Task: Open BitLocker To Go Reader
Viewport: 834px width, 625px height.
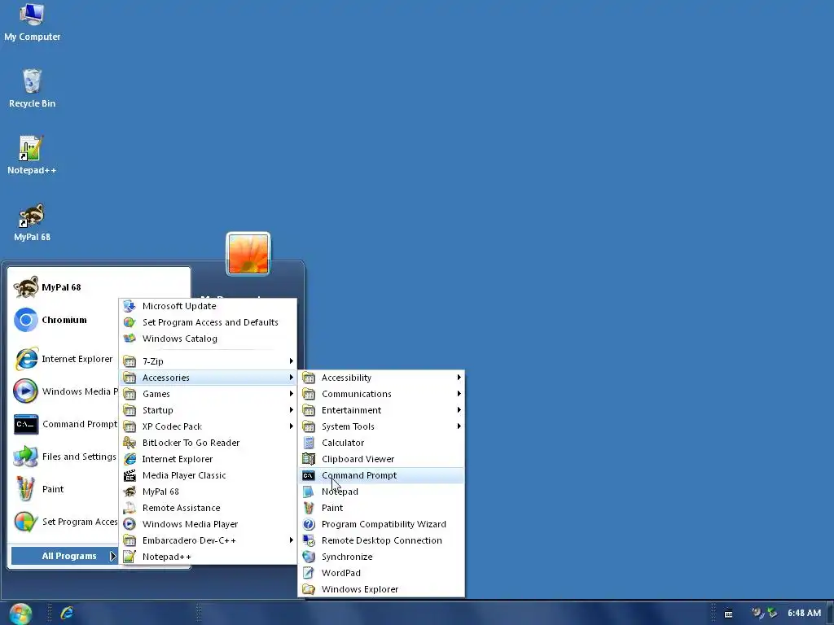Action: 208,443
